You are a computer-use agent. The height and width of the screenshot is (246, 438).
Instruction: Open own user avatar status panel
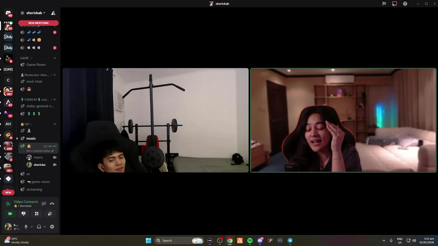tap(8, 227)
